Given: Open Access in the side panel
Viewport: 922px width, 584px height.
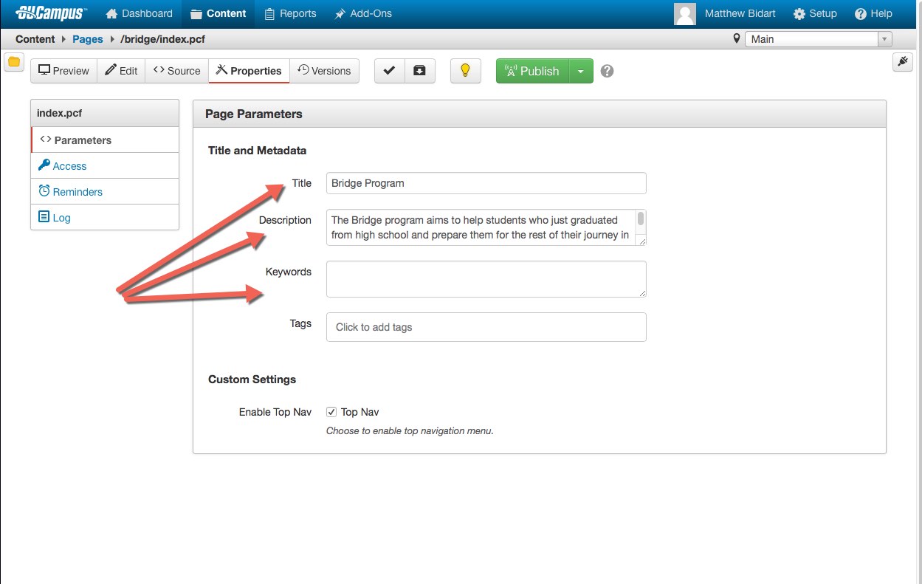Looking at the screenshot, I should coord(105,166).
